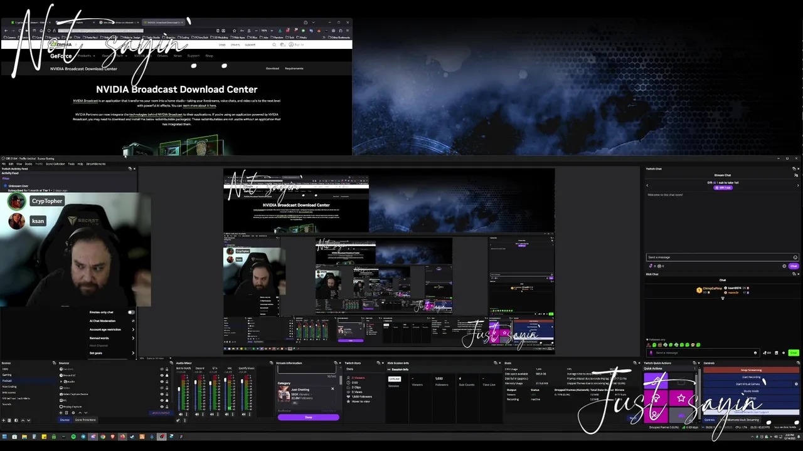Viewport: 803px width, 451px height.
Task: Mute the Mic audio mixer channel
Action: 227,414
